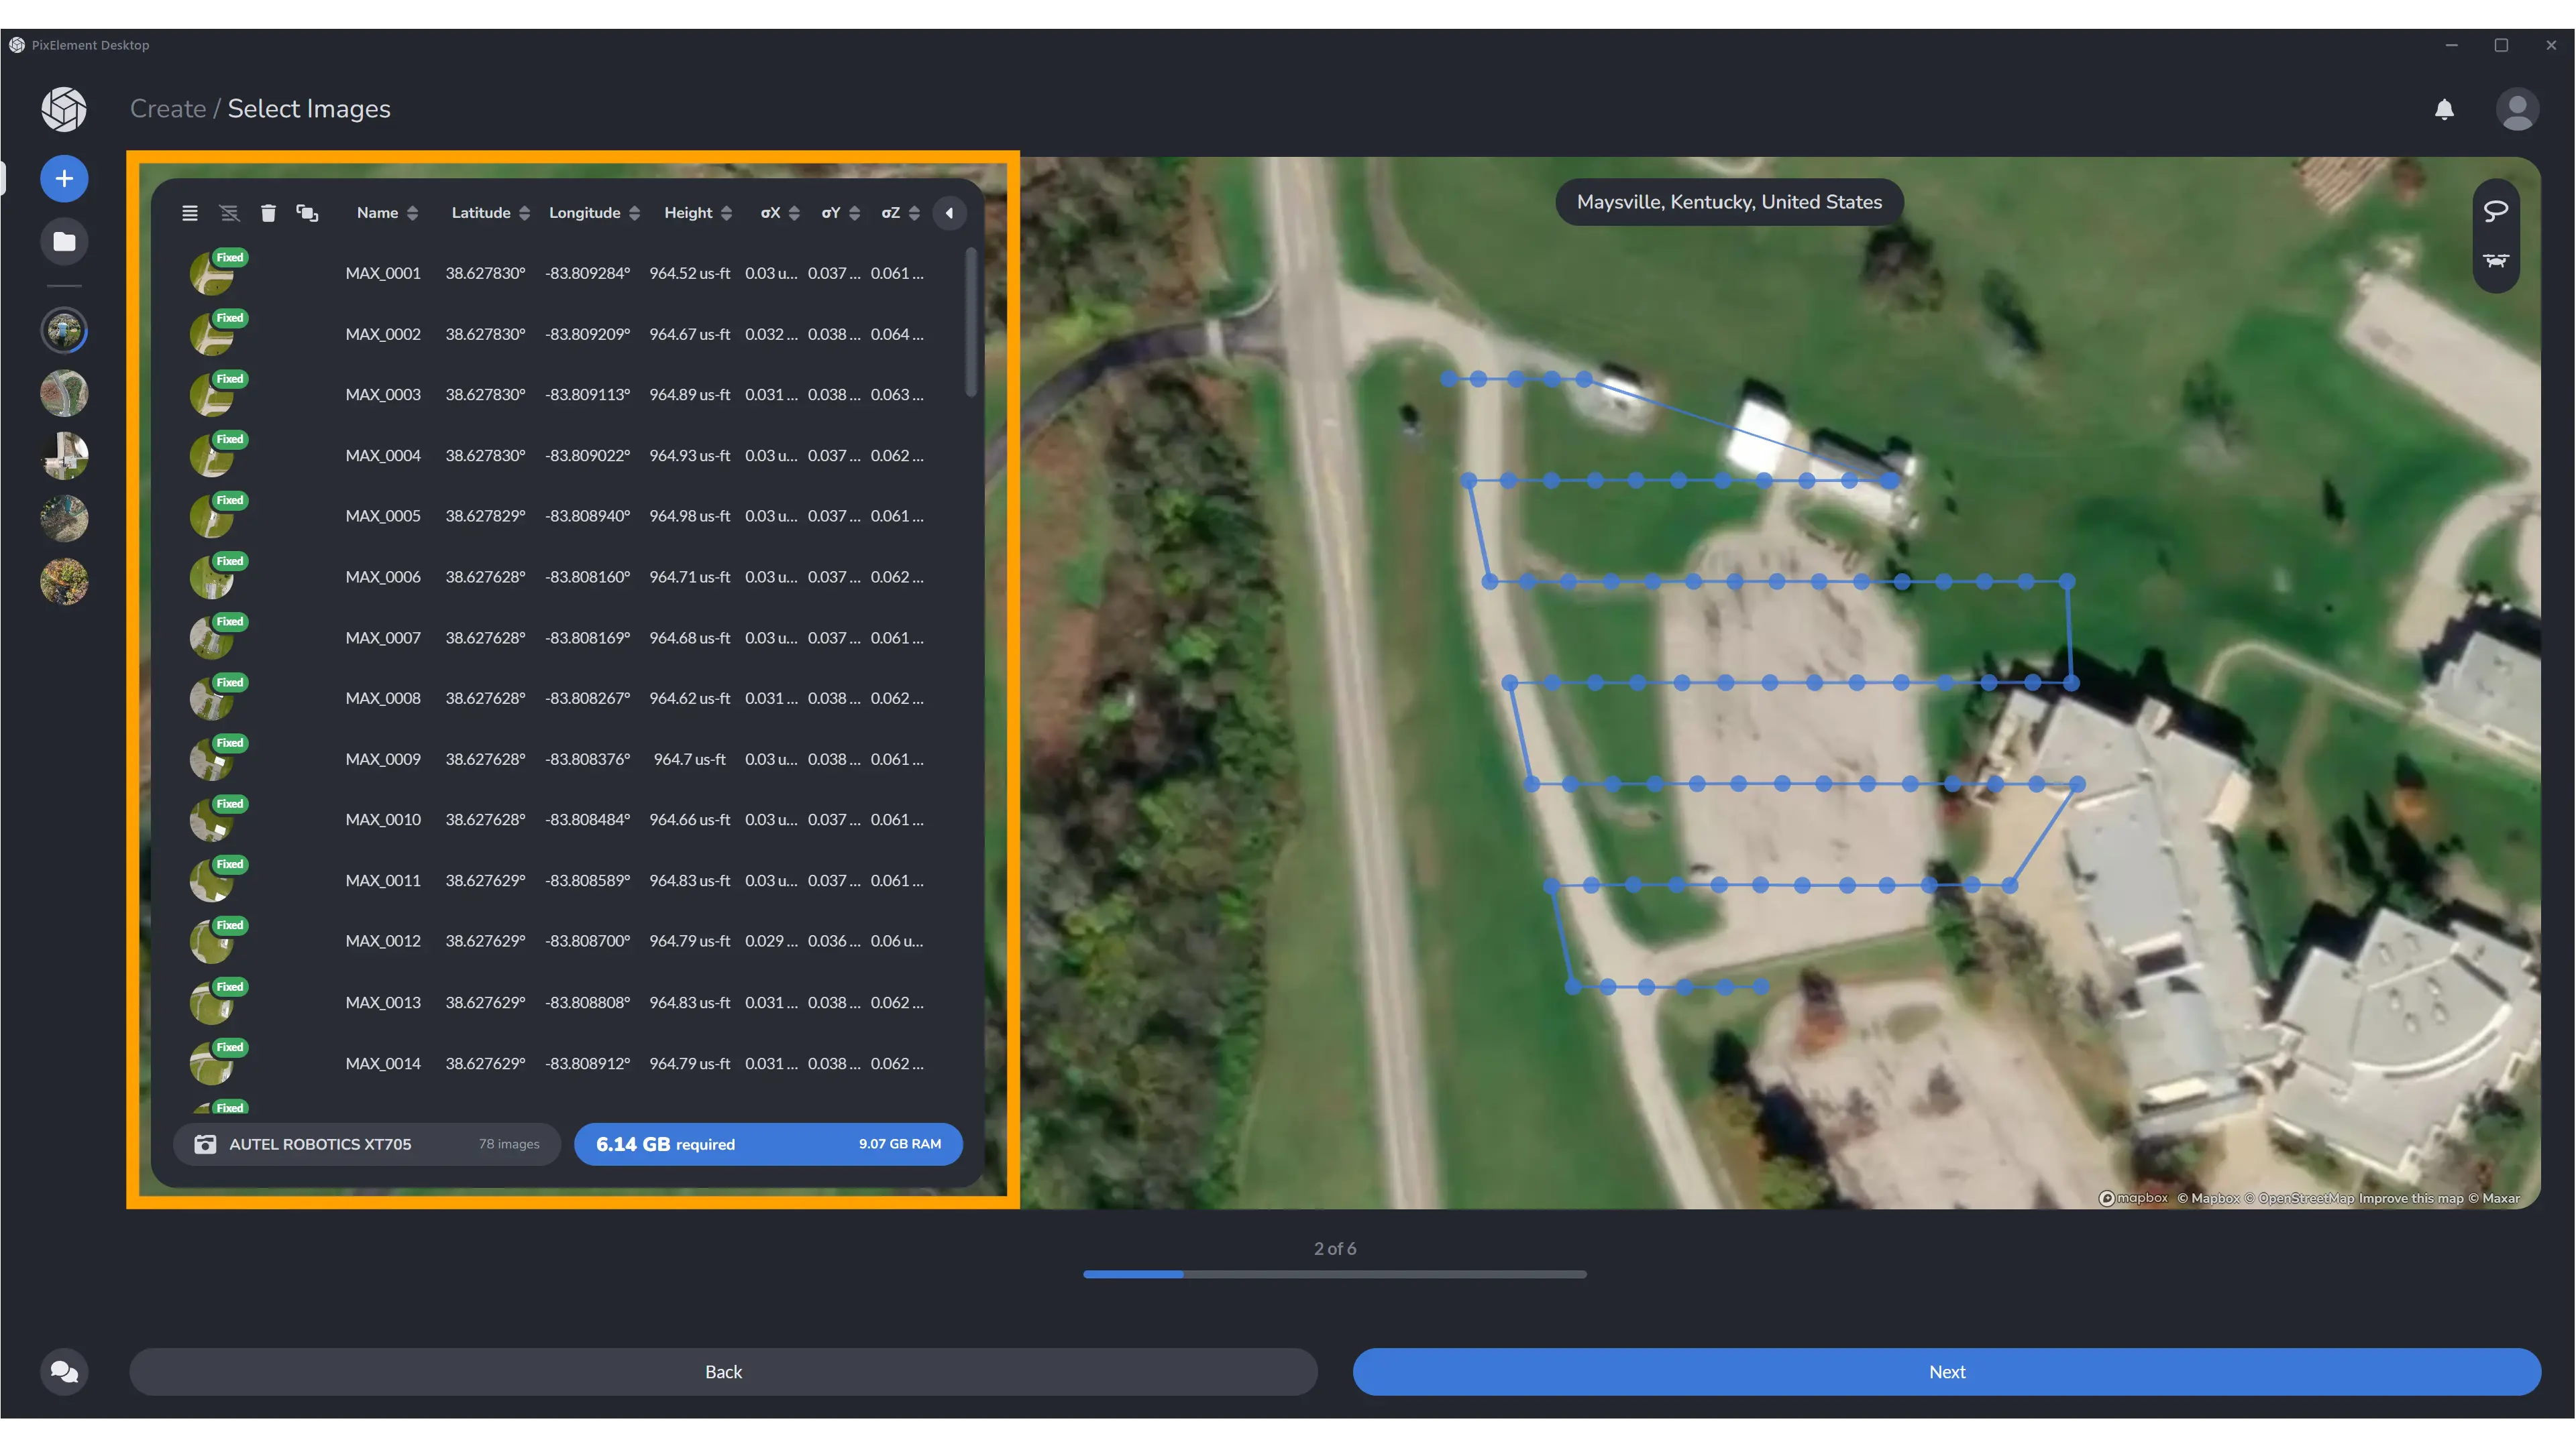The image size is (2576, 1448).
Task: Open the notifications bell
Action: tap(2444, 109)
